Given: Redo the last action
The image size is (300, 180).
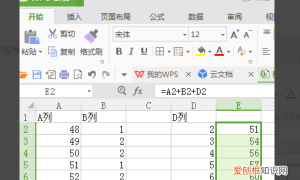Looking at the screenshot, I should (105, 74).
